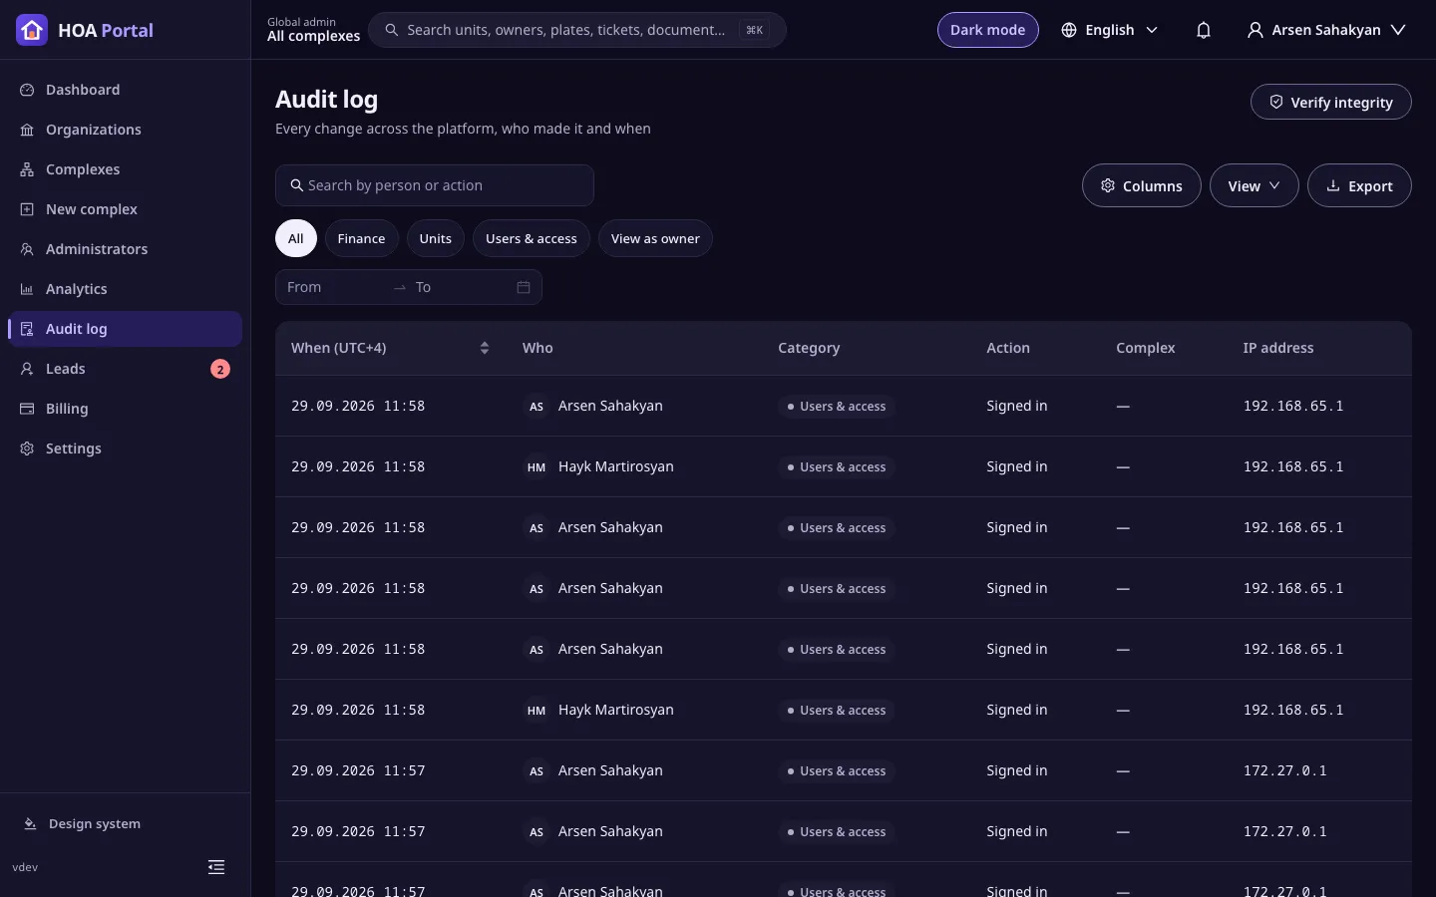1436x897 pixels.
Task: Open the View dropdown
Action: click(x=1254, y=185)
